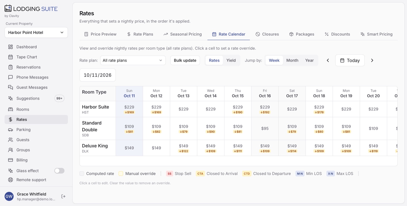
Task: Open Phone Messages chat icon
Action: (10, 77)
